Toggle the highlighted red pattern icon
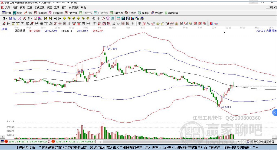 point(35,18)
